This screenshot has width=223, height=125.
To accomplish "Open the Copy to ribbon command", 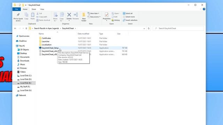I will (62, 17).
